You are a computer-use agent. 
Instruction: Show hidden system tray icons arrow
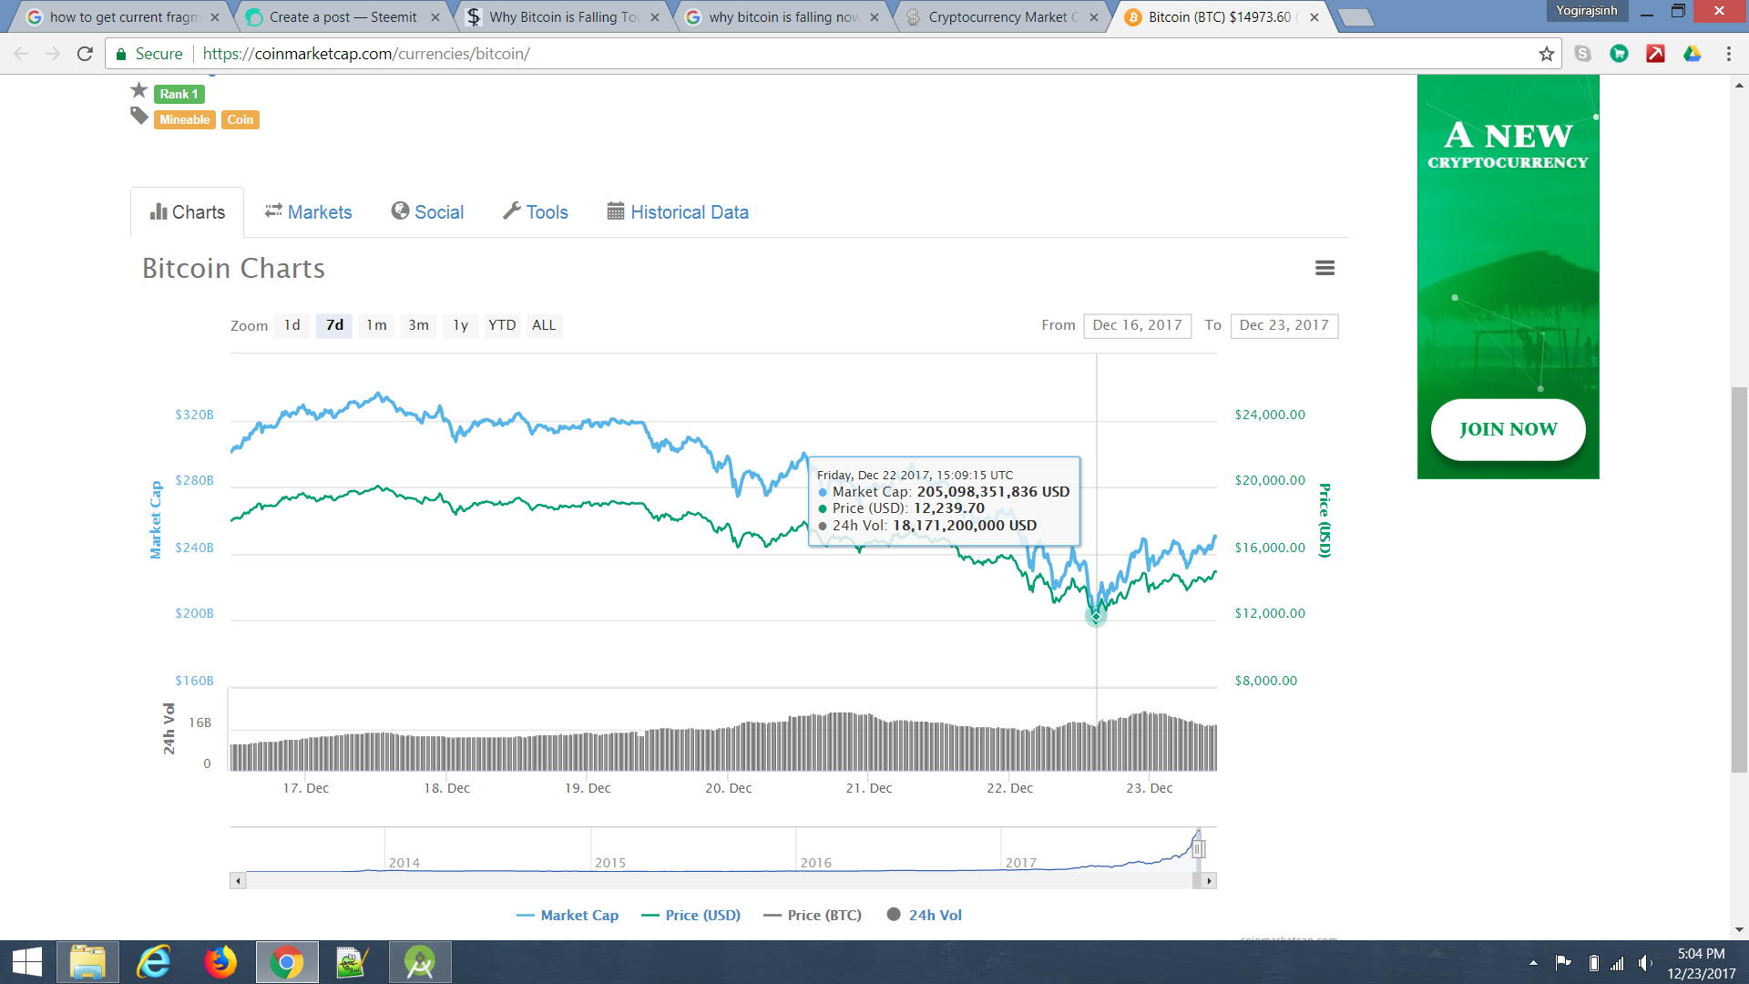(x=1533, y=962)
